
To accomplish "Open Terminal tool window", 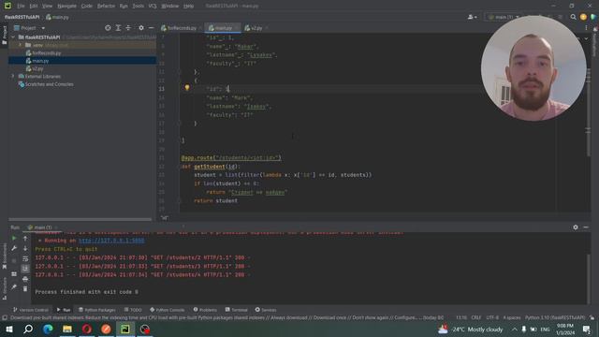I will [x=237, y=310].
